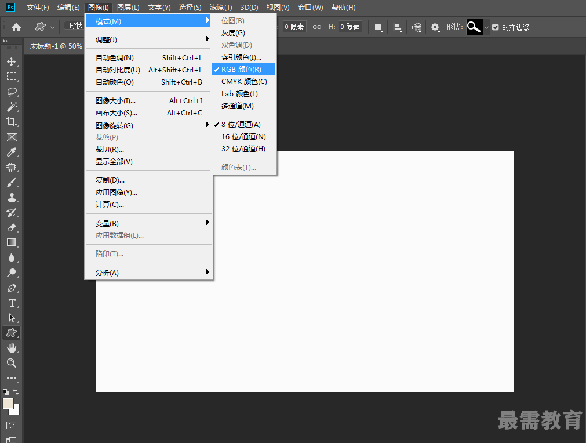586x443 pixels.
Task: Expand the 分析(A) submenu
Action: click(149, 273)
